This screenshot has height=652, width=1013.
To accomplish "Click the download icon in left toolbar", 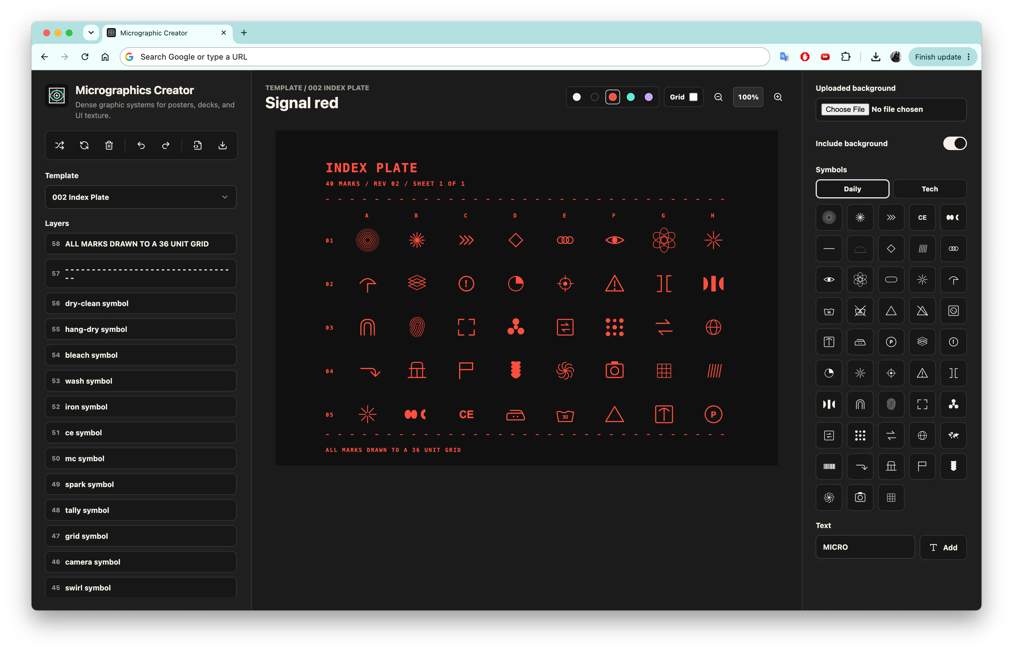I will click(x=222, y=146).
